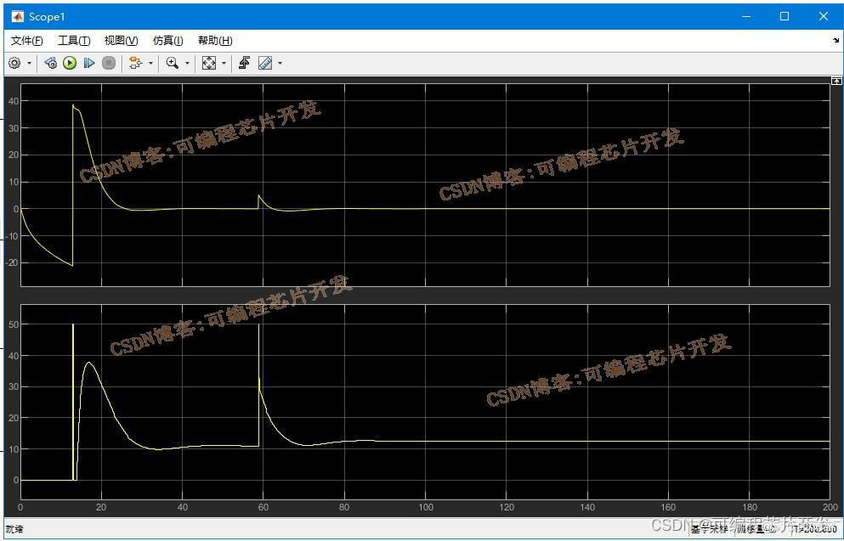This screenshot has height=541, width=844.
Task: Open the 帮助(H) menu
Action: 215,41
